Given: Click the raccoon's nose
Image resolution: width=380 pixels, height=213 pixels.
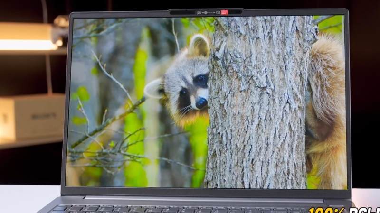Looking at the screenshot, I should (x=201, y=102).
